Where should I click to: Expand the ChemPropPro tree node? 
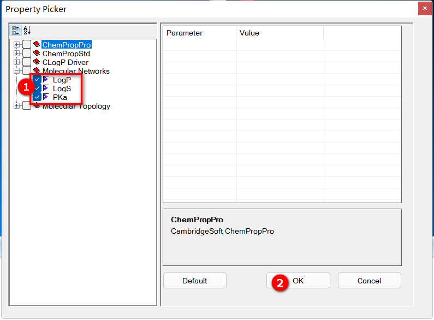[x=16, y=44]
